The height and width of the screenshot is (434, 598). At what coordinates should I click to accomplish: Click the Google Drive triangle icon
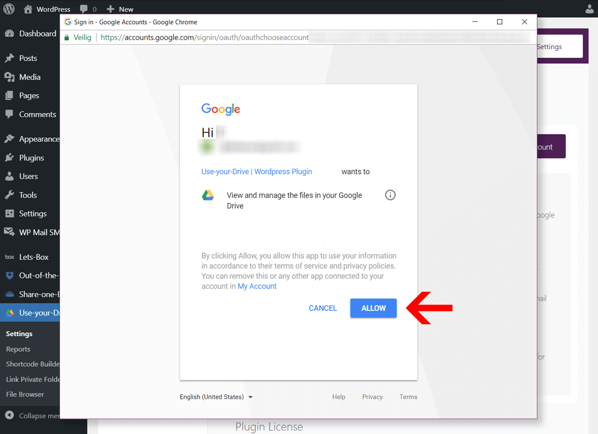[208, 195]
